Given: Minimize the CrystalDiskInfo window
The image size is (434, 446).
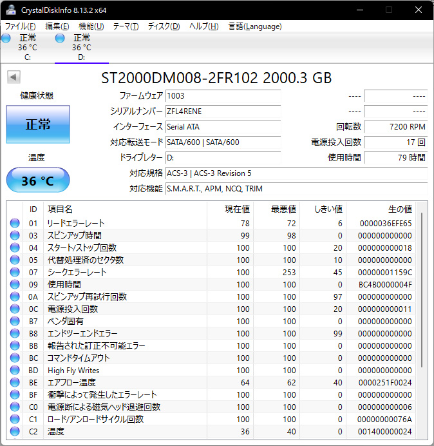Looking at the screenshot, I should (x=360, y=10).
